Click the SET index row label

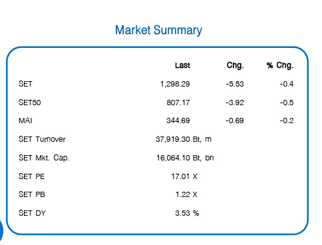point(25,84)
